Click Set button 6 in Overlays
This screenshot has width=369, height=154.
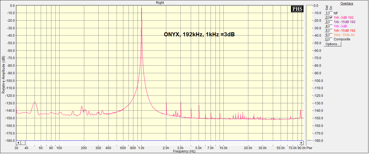click(x=327, y=35)
